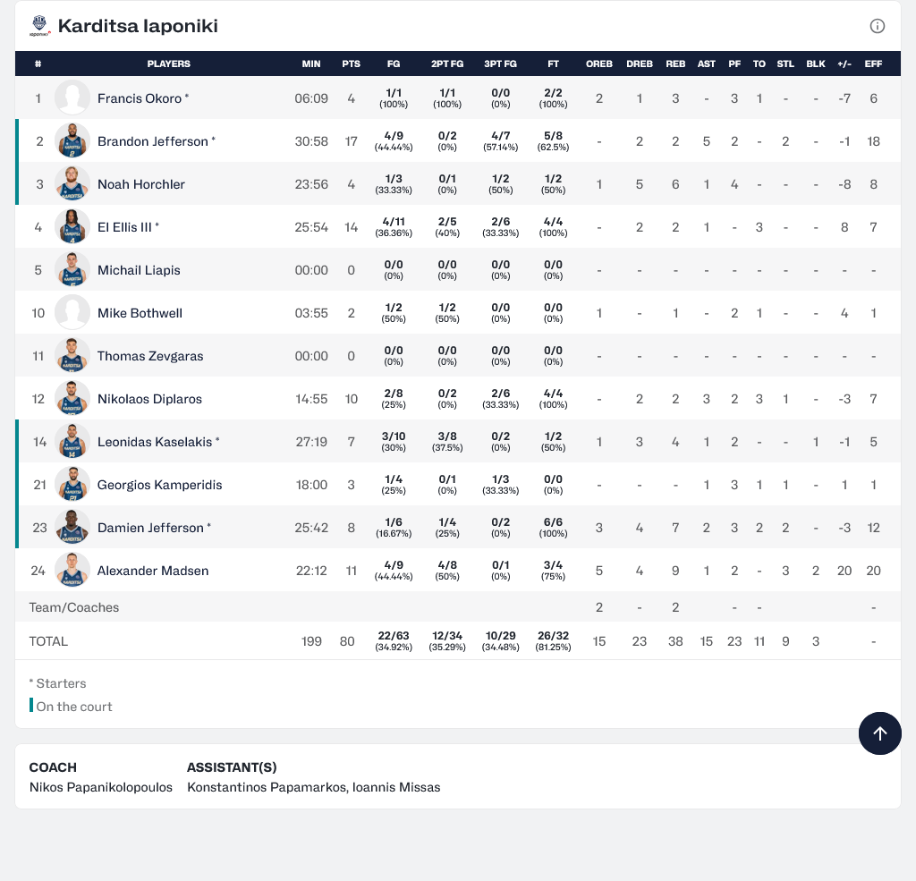This screenshot has width=916, height=881.
Task: Select Georgios Kamperidis name
Action: pos(159,485)
